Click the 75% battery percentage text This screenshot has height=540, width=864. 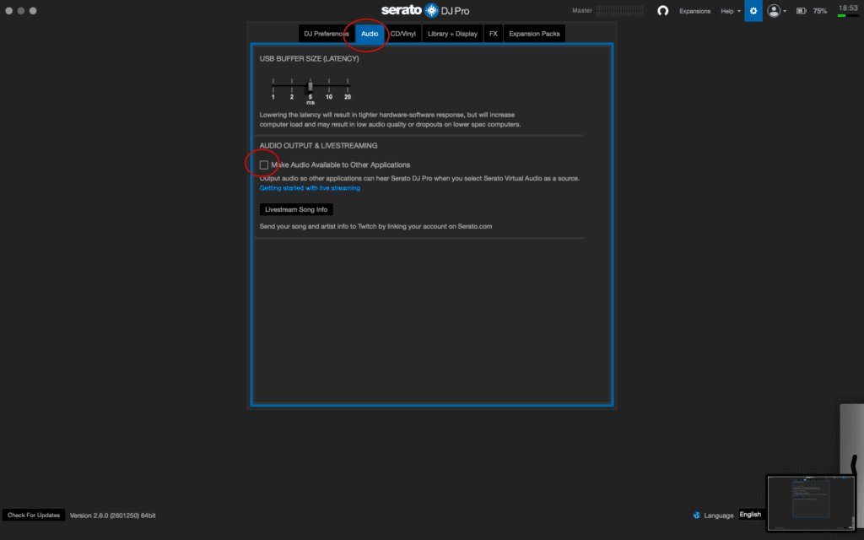click(820, 11)
